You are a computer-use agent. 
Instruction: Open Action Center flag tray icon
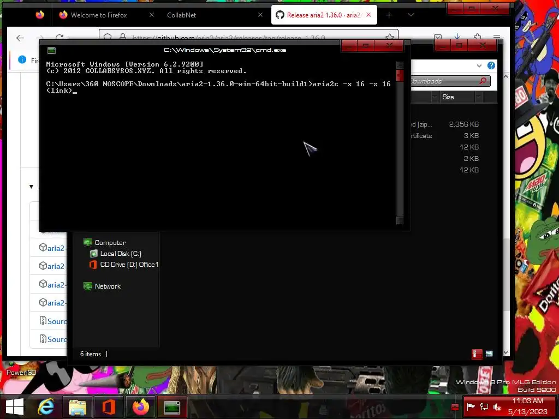tap(471, 406)
